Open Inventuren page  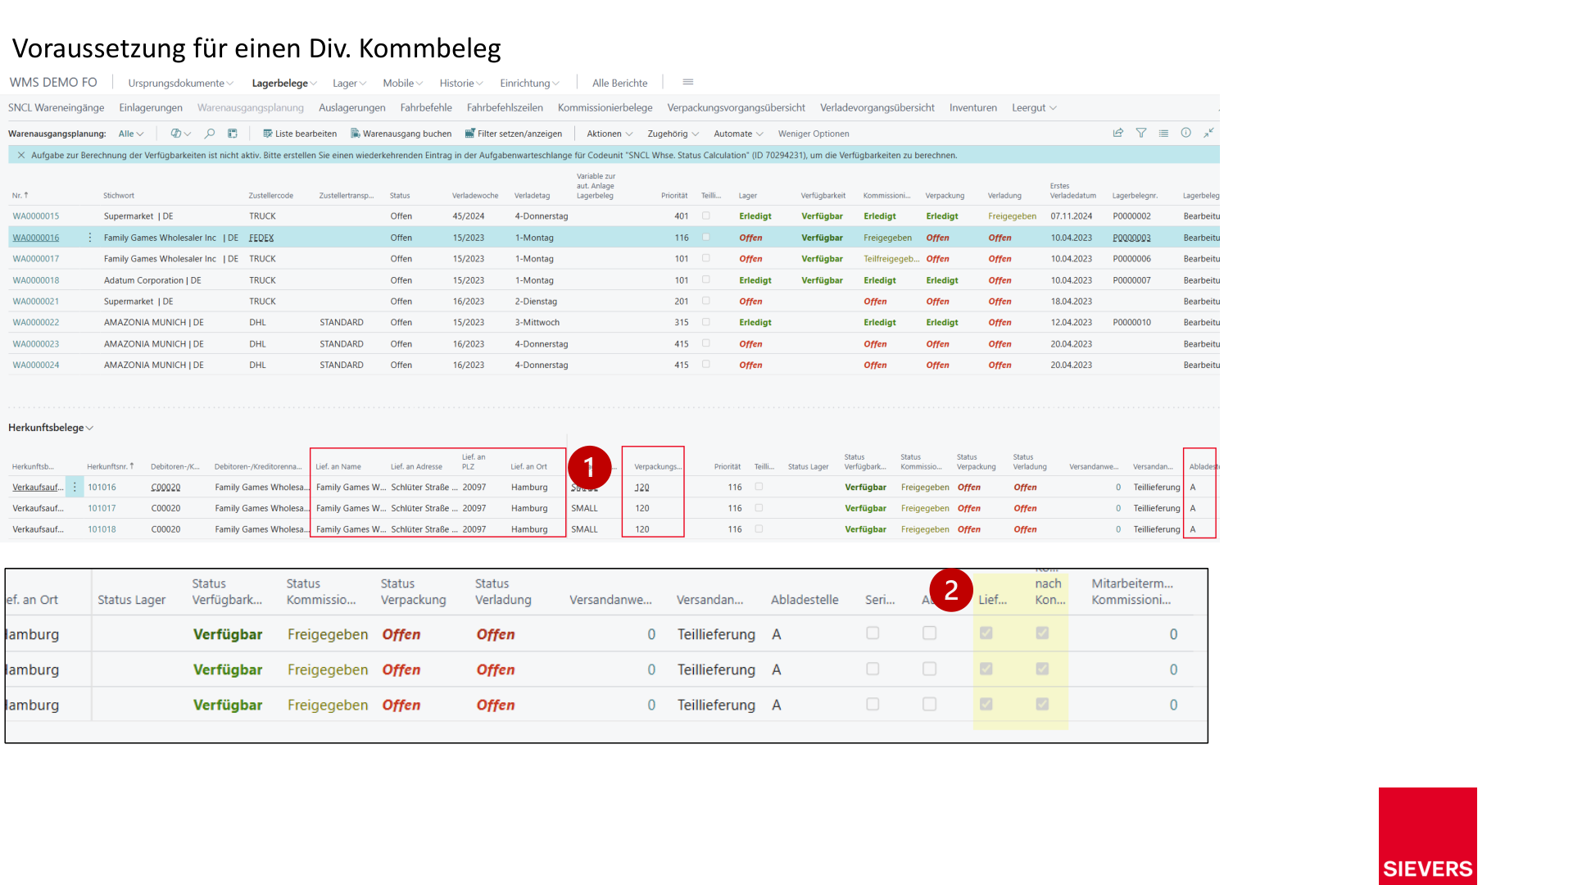[x=973, y=107]
